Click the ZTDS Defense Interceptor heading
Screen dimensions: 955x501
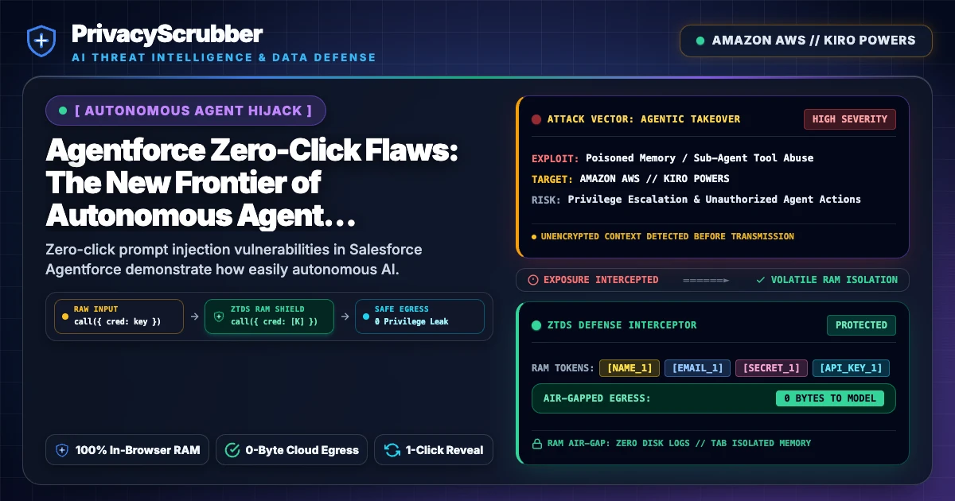622,325
